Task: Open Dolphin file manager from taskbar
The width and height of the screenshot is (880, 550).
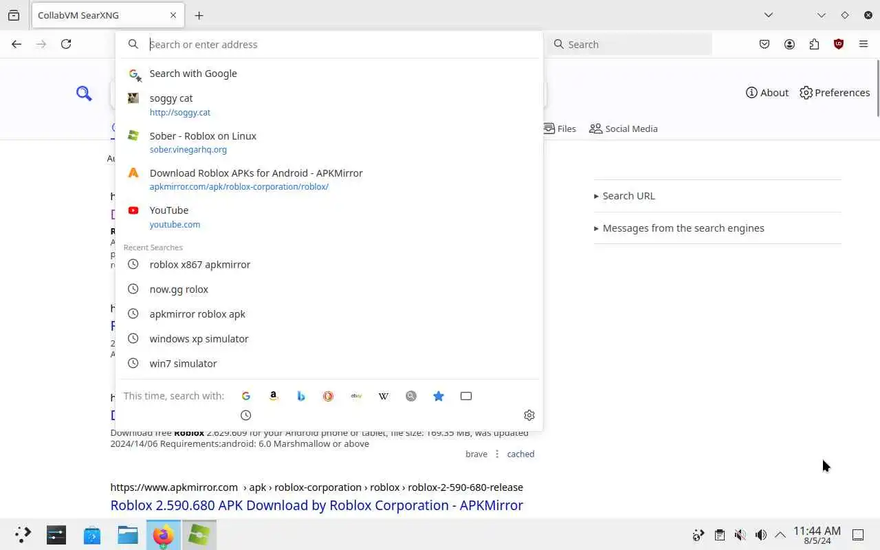Action: point(128,534)
